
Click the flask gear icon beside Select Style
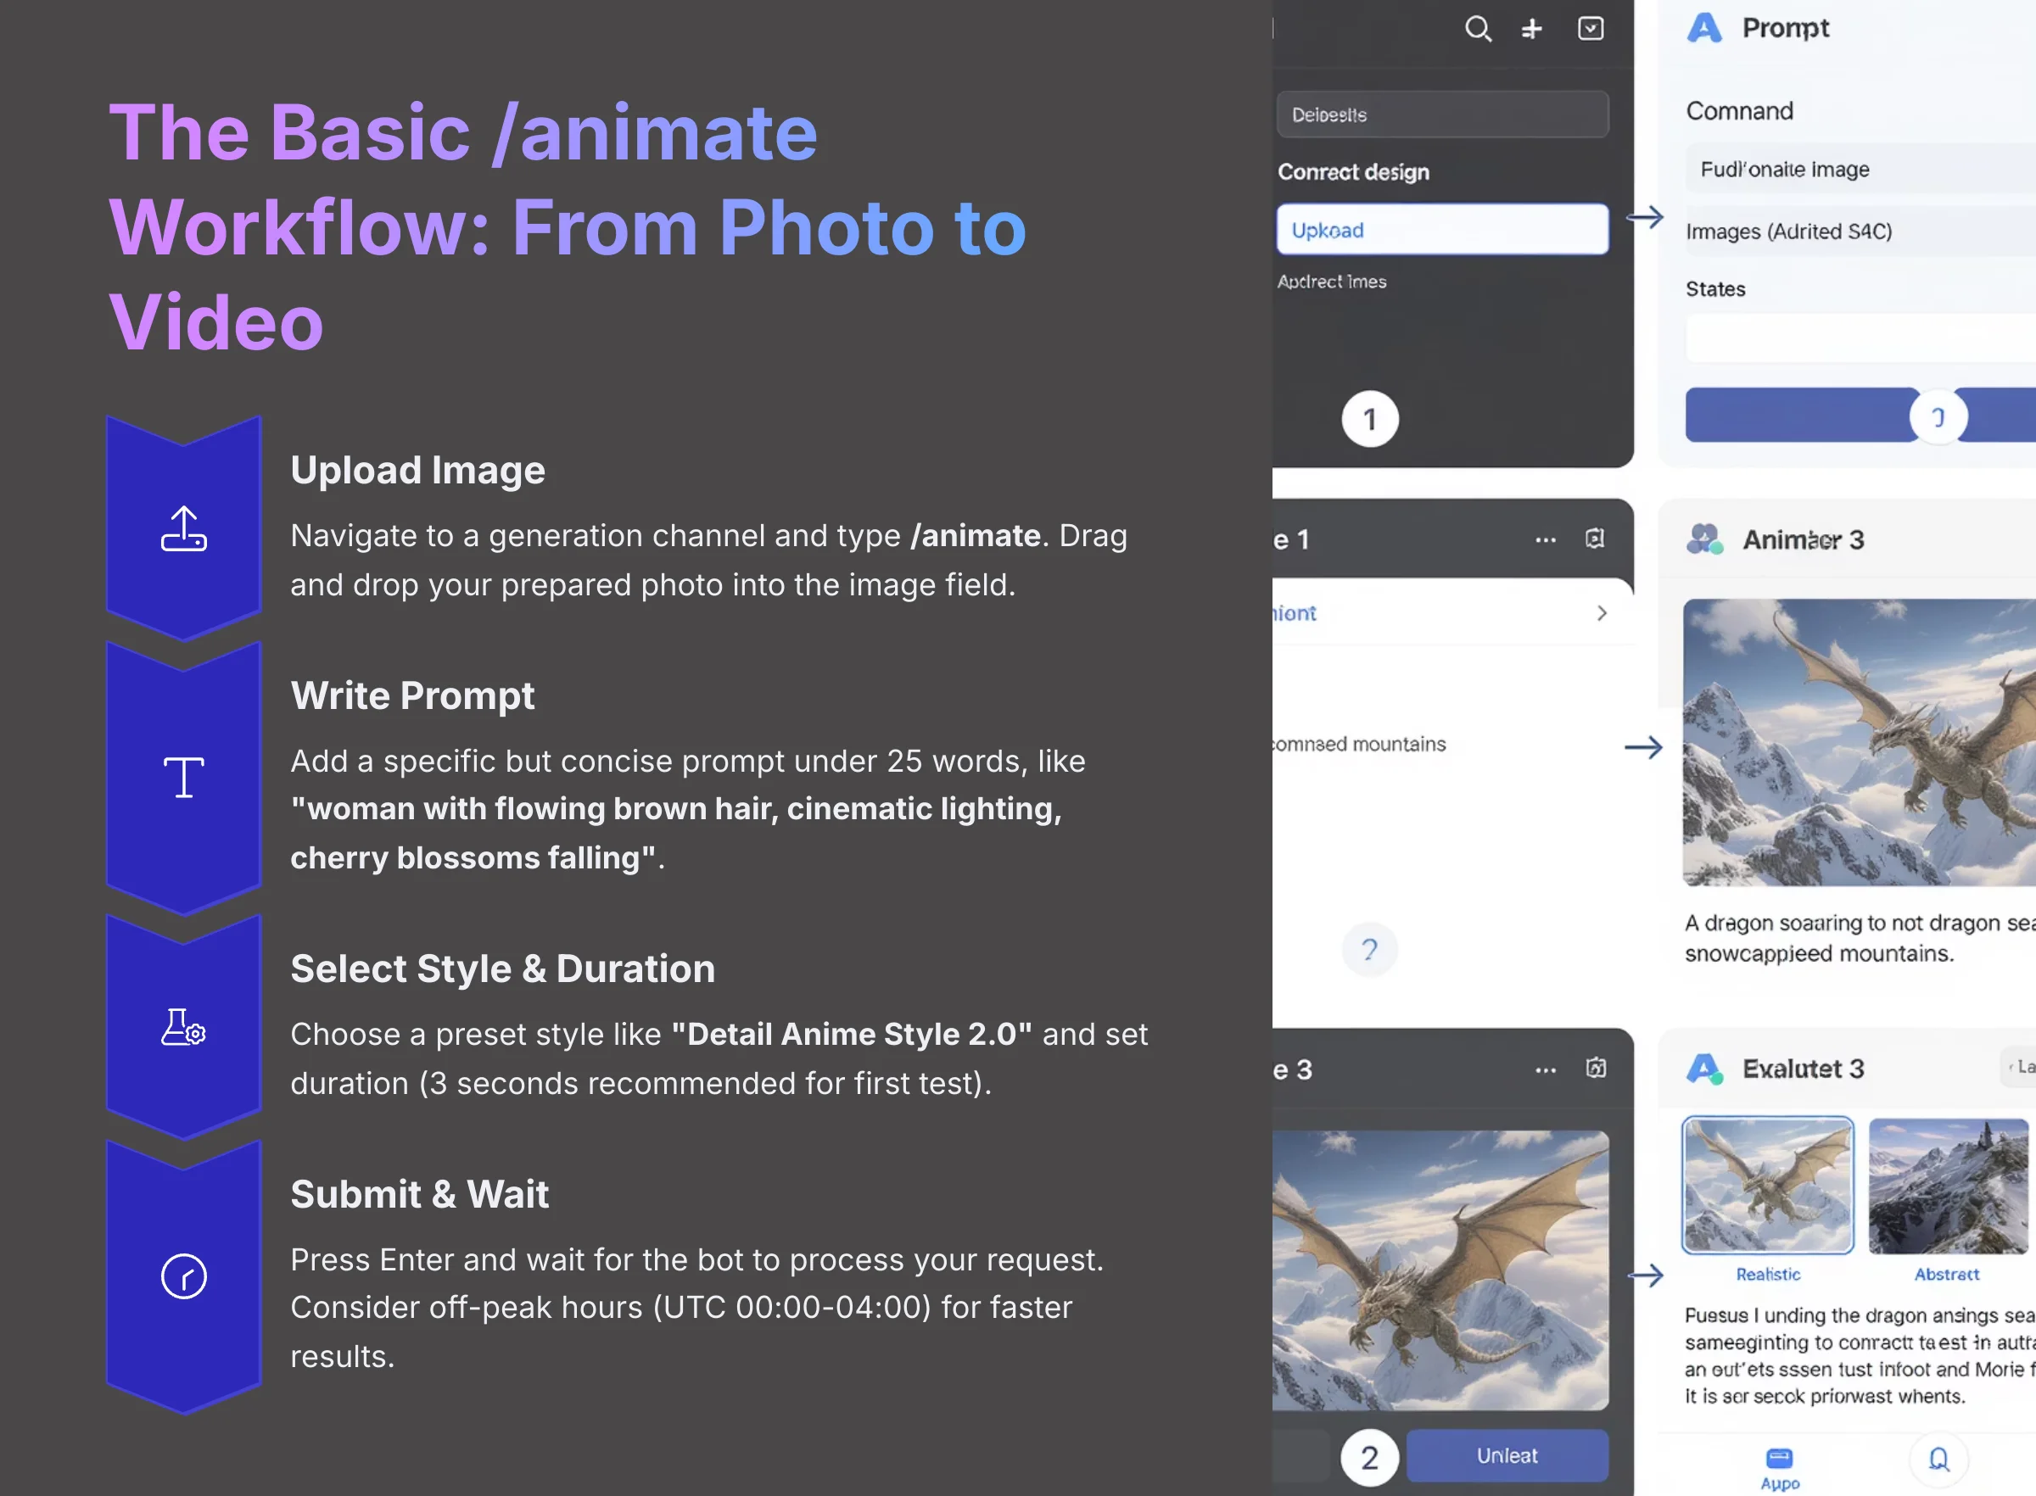point(184,1027)
